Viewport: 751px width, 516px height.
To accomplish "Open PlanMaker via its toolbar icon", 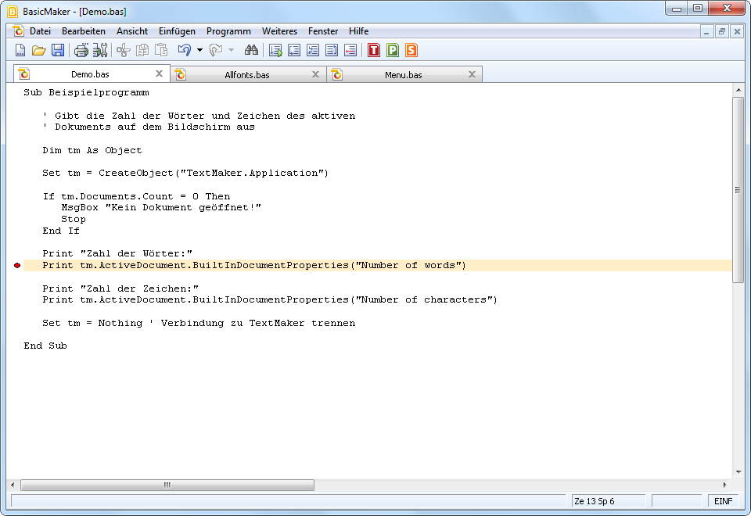I will pyautogui.click(x=394, y=50).
